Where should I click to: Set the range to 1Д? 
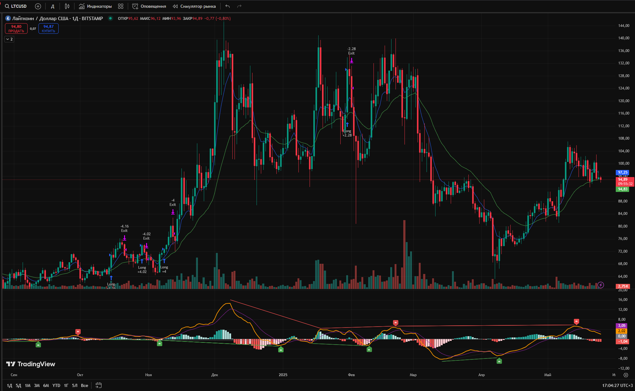point(9,385)
